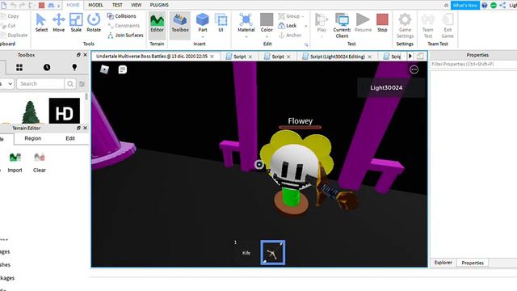This screenshot has height=291, width=517.
Task: Open the Toolbox grid inventory tab
Action: coord(19,68)
